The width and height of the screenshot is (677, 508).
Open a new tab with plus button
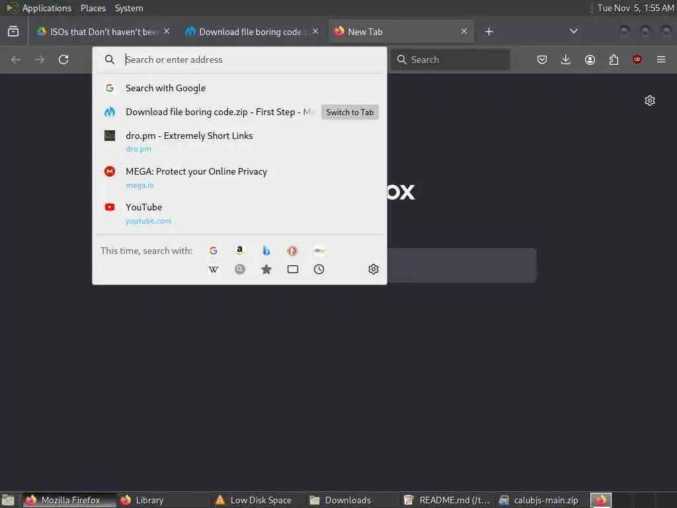489,32
